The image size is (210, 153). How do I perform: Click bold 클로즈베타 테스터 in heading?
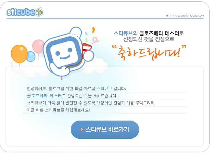[x=159, y=33]
